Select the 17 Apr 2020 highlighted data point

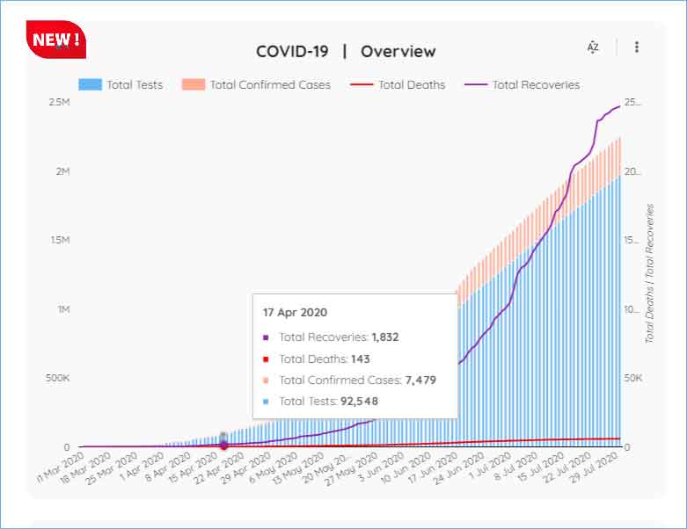pos(223,445)
